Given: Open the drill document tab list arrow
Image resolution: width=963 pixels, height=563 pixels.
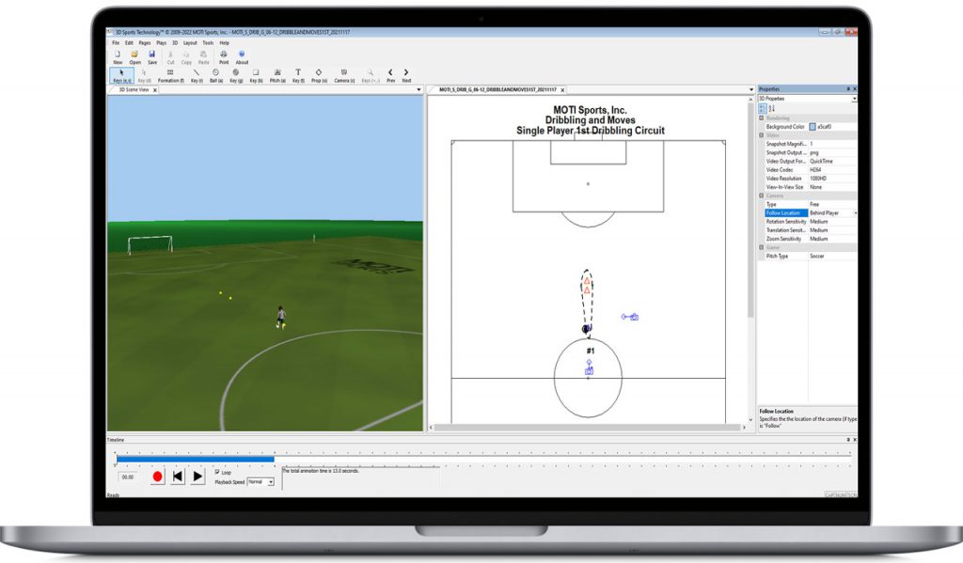Looking at the screenshot, I should 751,89.
